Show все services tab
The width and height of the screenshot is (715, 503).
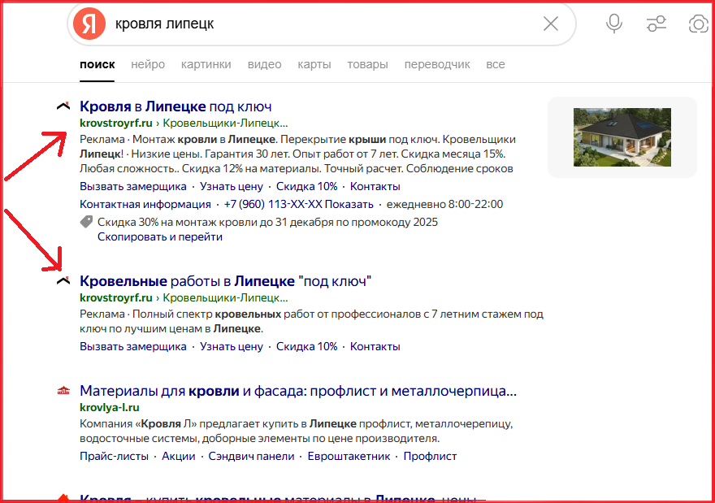pyautogui.click(x=495, y=64)
